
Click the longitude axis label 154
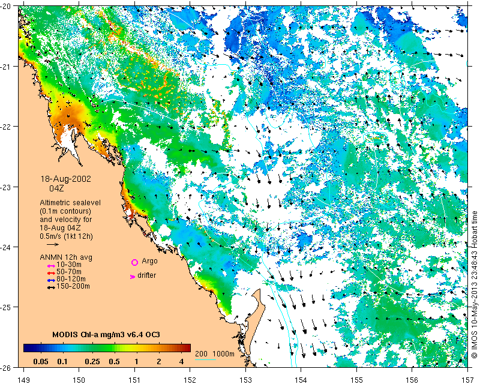pos(301,380)
